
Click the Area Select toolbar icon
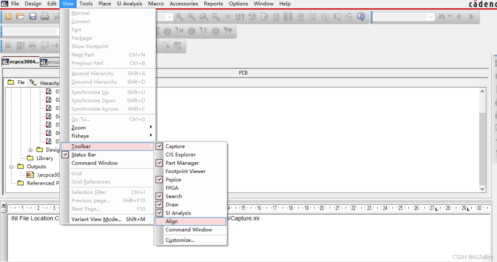click(x=325, y=17)
